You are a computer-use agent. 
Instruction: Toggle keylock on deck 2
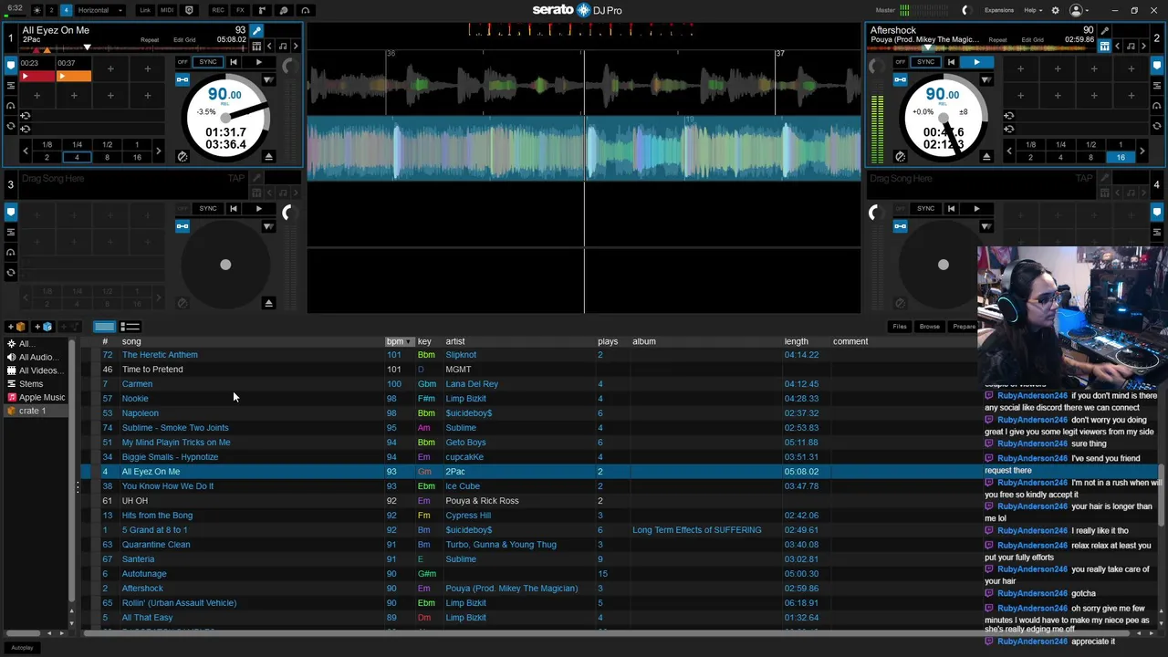(901, 79)
